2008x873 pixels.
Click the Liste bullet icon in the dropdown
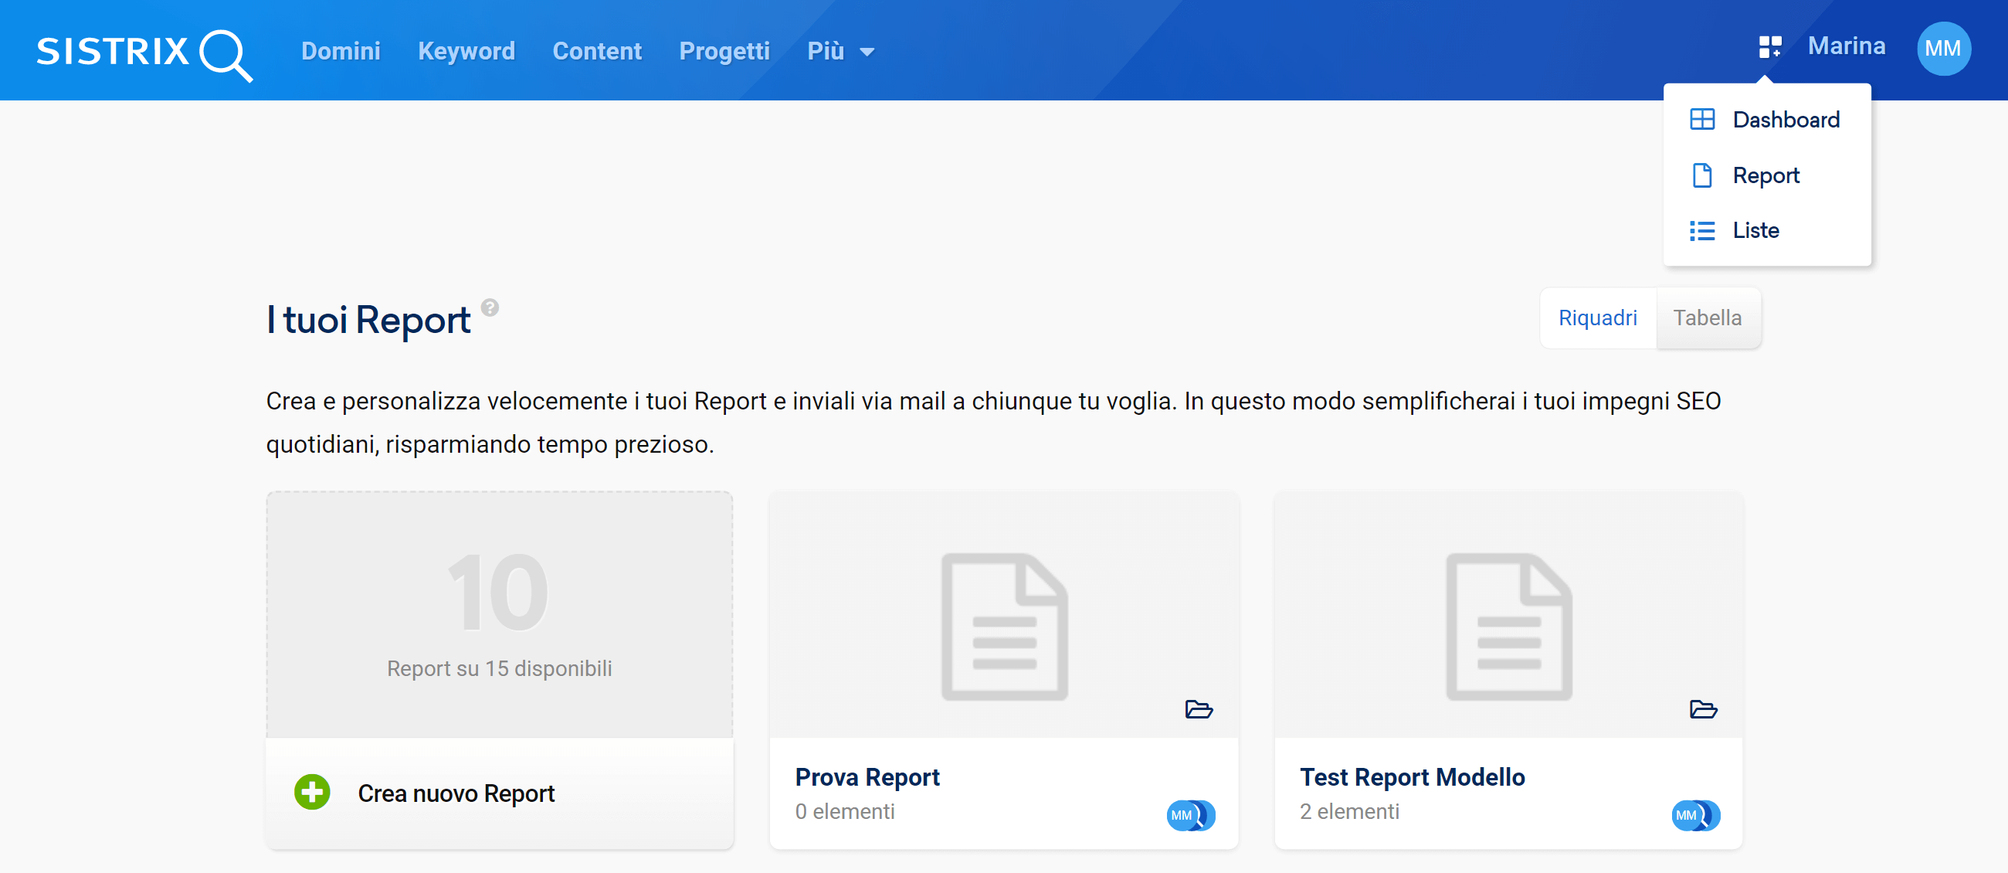coord(1701,231)
